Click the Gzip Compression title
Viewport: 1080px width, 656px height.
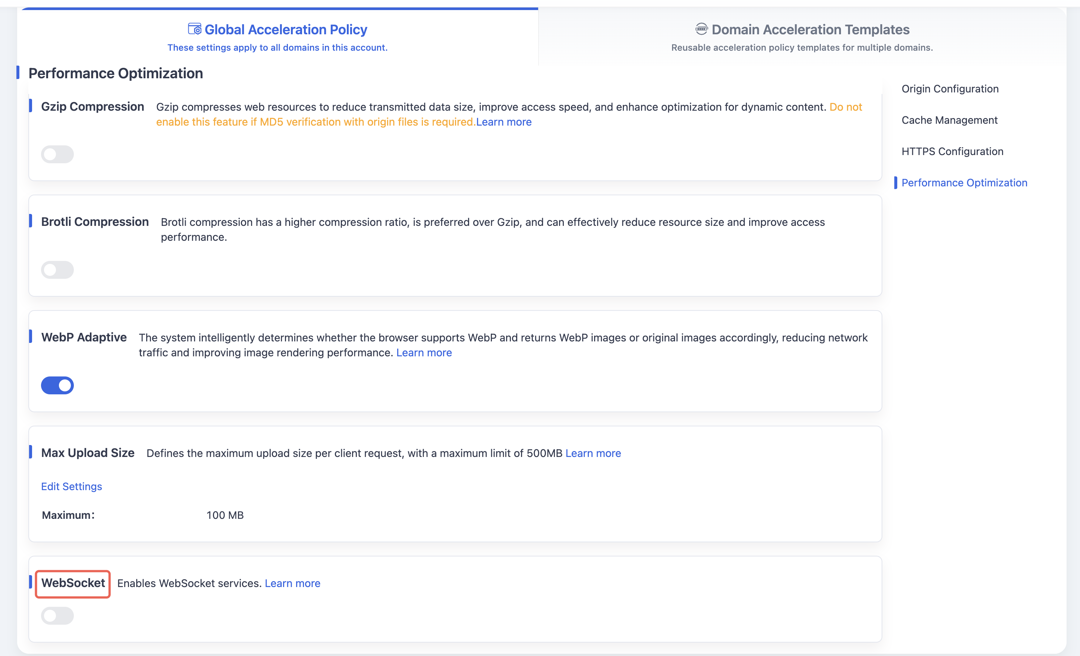pos(92,107)
